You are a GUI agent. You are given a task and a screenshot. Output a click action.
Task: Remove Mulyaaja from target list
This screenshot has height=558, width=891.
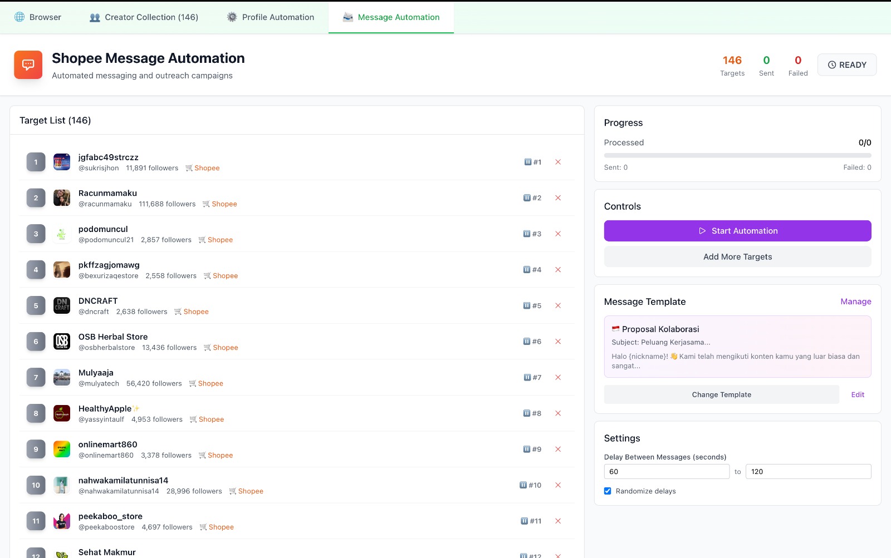(558, 377)
